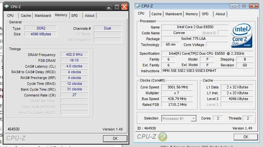The image size is (263, 147).
Task: Switch to CPU tab in left window
Action: (x=10, y=16)
